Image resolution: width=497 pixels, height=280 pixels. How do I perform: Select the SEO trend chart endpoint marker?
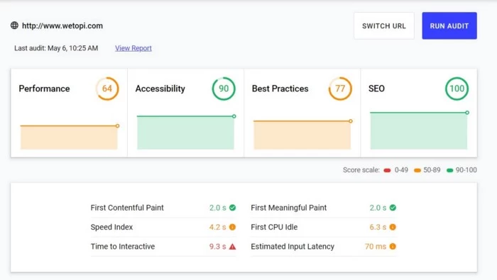(x=467, y=113)
